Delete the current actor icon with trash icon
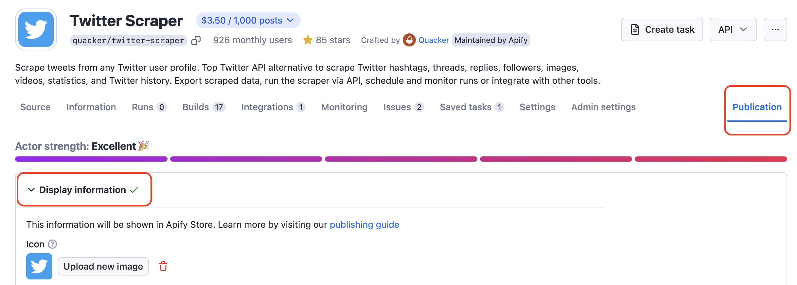797x285 pixels. coord(163,266)
